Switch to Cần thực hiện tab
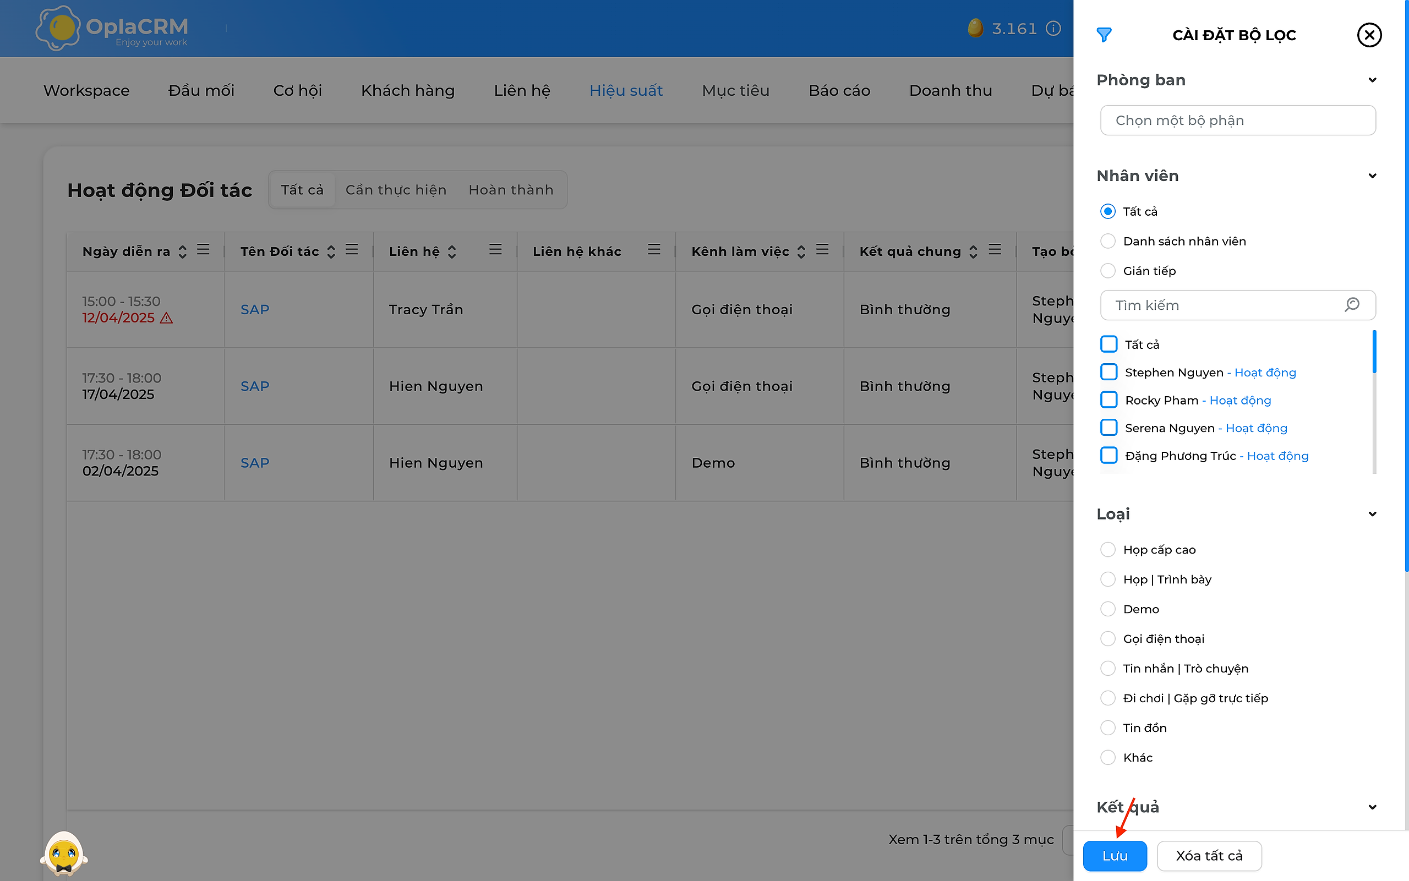This screenshot has height=881, width=1409. click(396, 190)
